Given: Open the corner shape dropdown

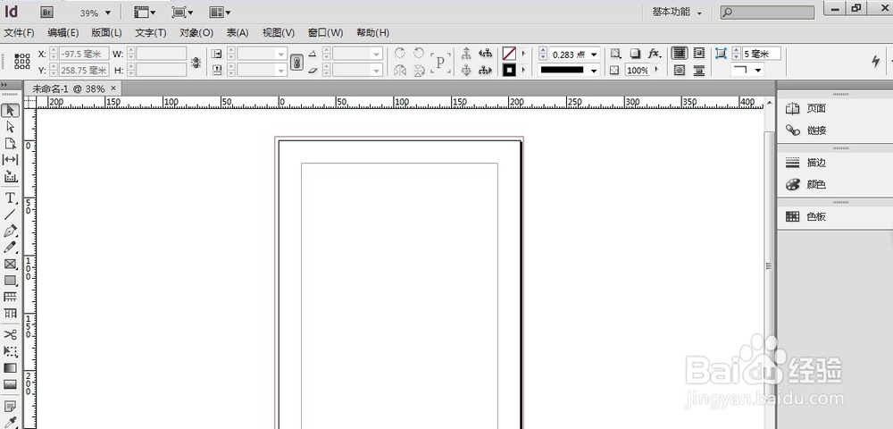Looking at the screenshot, I should 758,70.
